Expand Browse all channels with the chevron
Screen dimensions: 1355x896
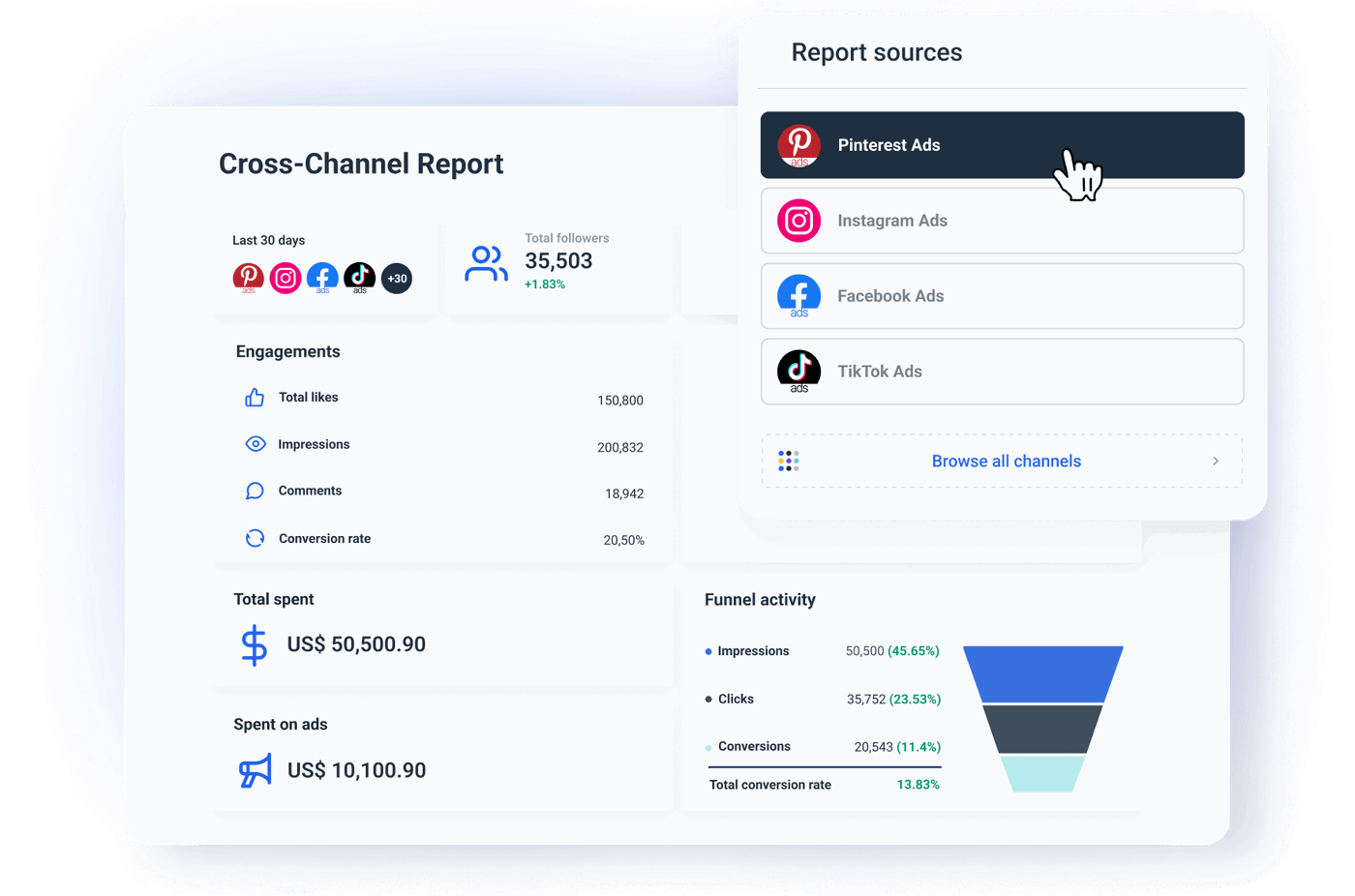1216,461
